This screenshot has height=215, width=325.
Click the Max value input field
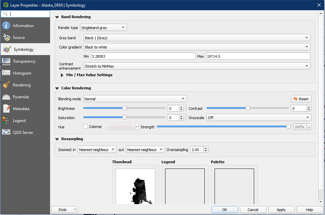click(x=258, y=56)
